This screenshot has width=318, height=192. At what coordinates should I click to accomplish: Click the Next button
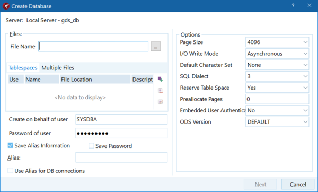(x=260, y=184)
